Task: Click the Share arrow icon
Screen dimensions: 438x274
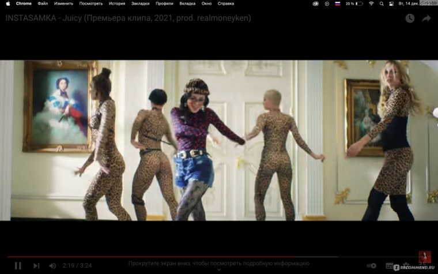Action: point(426,18)
